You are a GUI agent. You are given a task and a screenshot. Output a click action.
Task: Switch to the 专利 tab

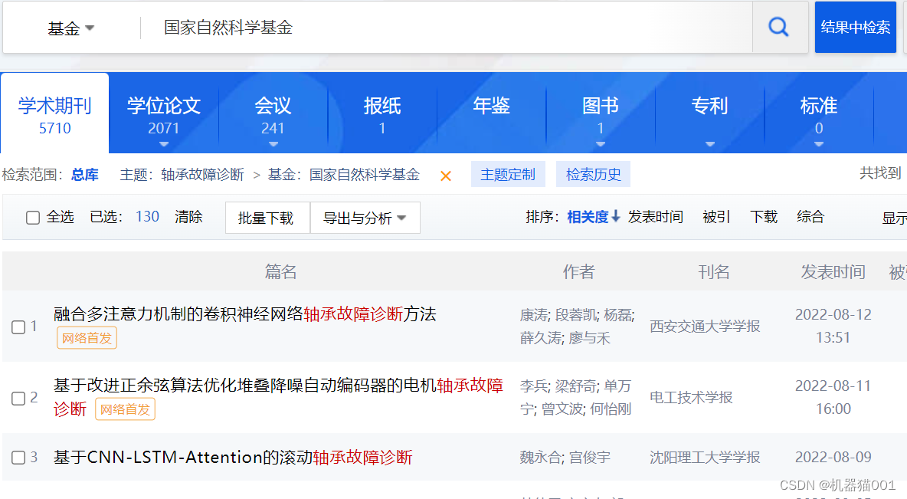[710, 114]
